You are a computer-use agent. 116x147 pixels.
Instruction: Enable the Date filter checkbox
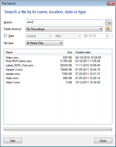coord(5,36)
